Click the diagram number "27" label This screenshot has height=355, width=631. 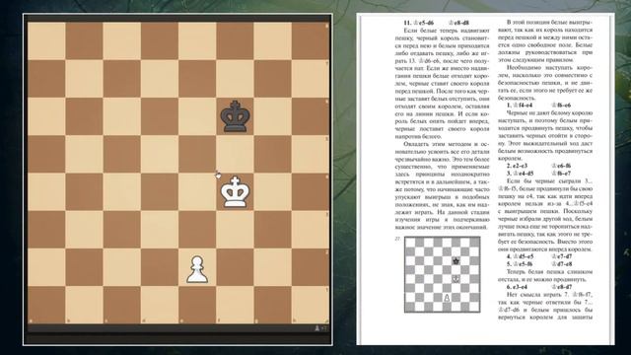(x=397, y=239)
